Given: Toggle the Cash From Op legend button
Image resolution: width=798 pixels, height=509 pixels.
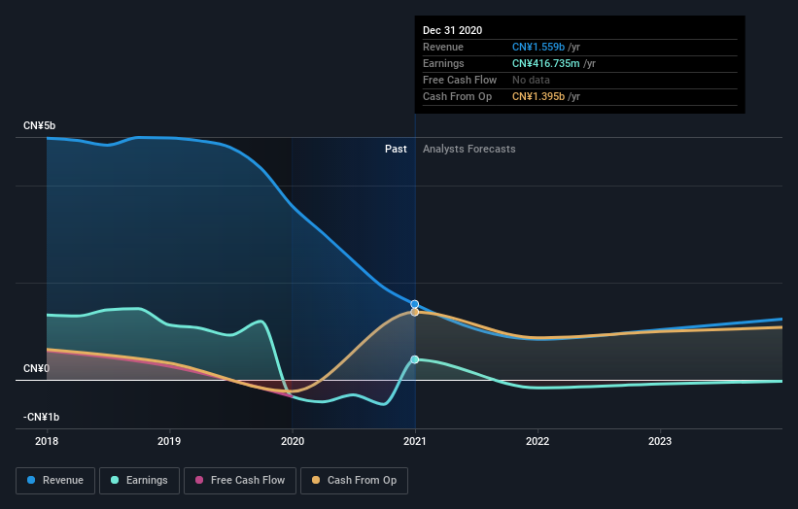Looking at the screenshot, I should tap(354, 481).
